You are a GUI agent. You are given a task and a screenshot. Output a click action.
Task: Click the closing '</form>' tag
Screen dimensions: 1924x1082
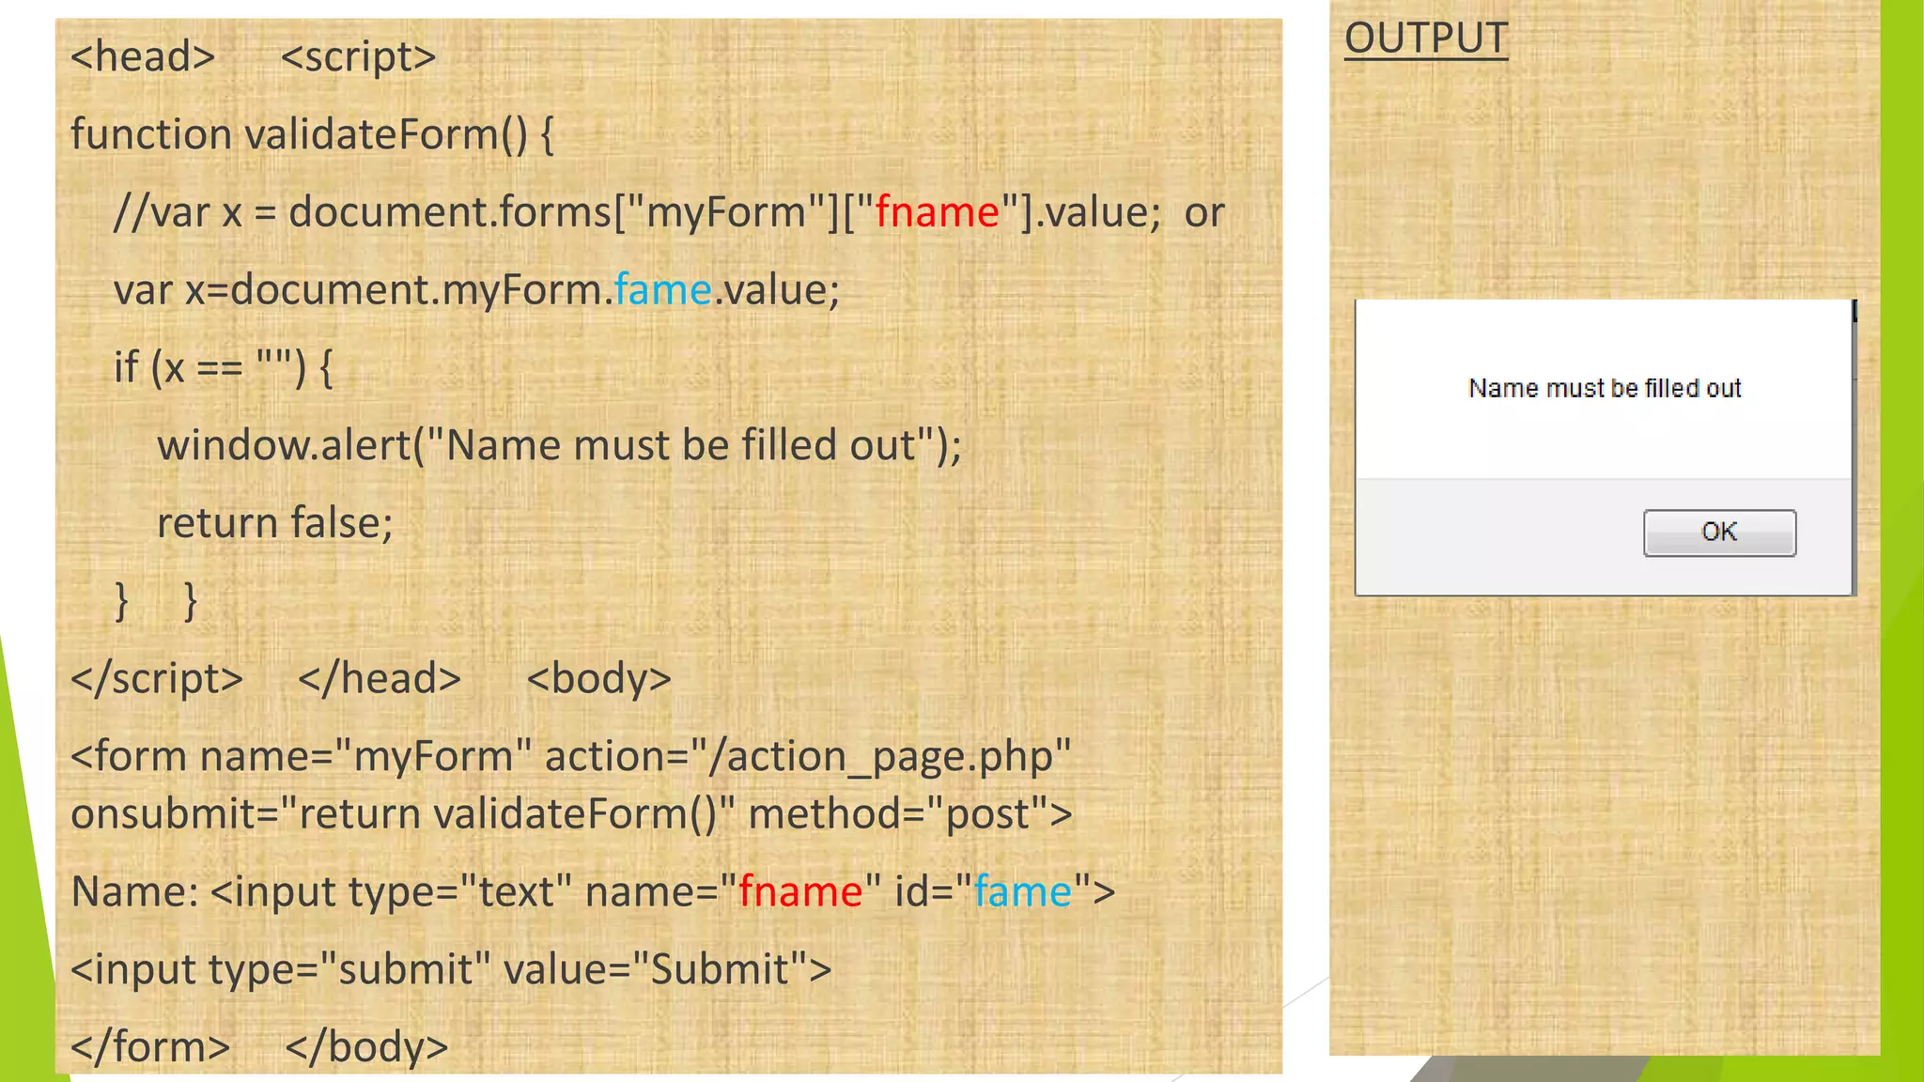coord(150,1046)
